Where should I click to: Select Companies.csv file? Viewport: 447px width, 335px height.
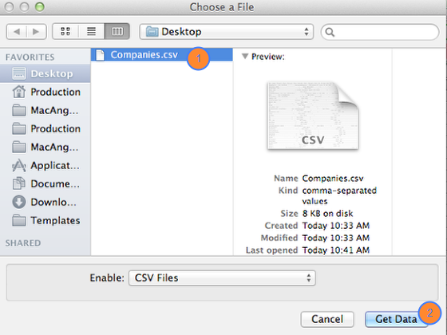click(x=161, y=55)
